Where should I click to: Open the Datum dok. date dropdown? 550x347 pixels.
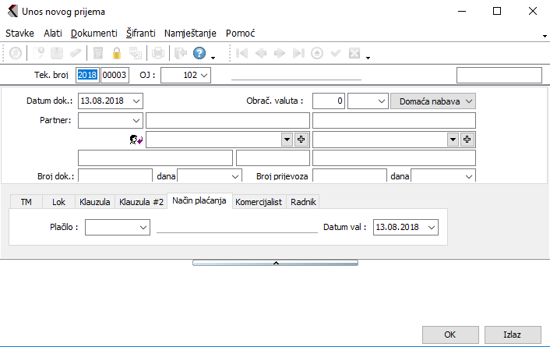137,101
